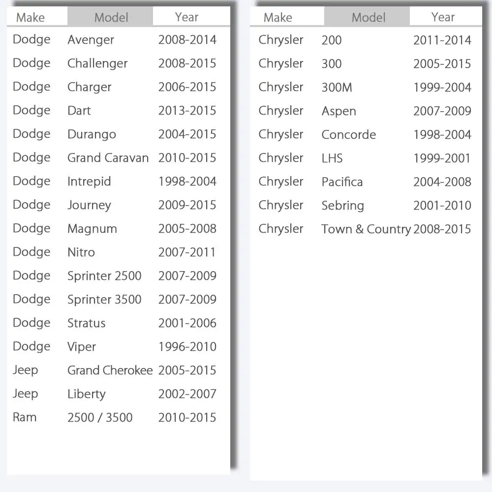492x492 pixels.
Task: Click the Model header in the Chrysler table
Action: click(x=368, y=17)
